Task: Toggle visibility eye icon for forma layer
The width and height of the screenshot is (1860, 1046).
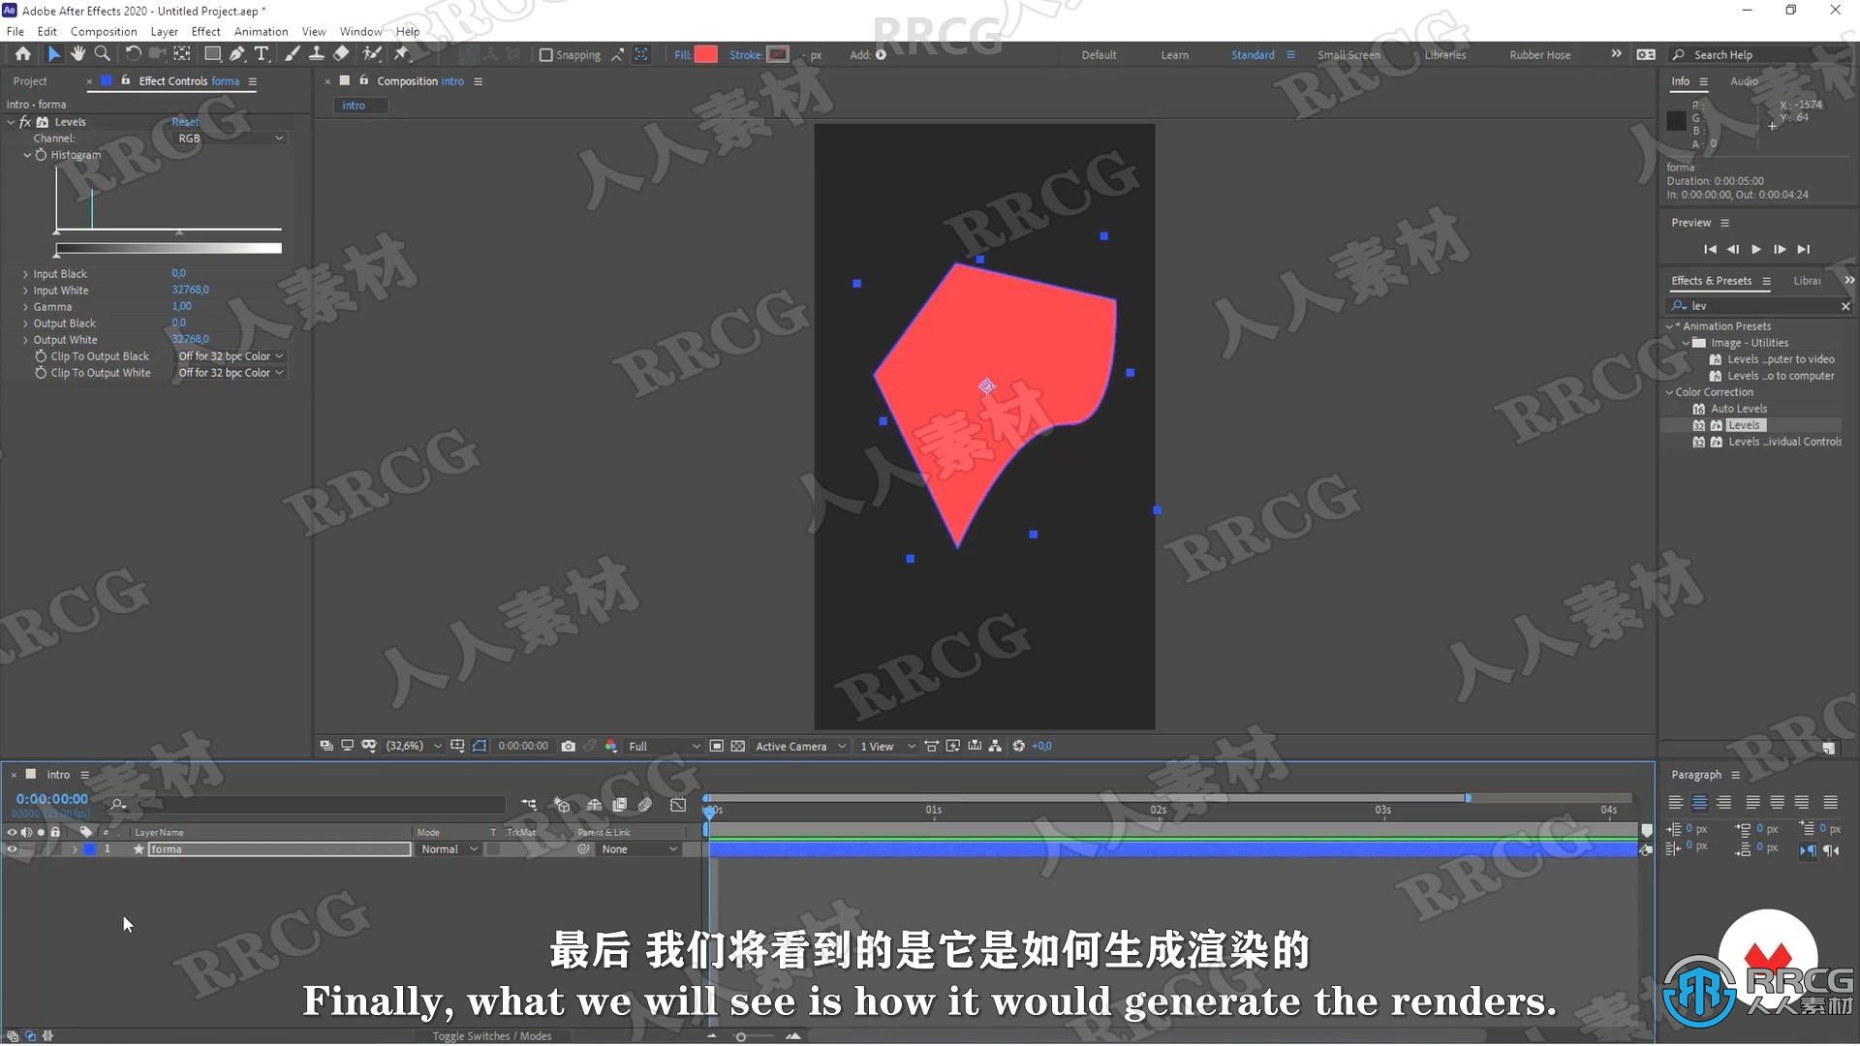Action: click(x=13, y=849)
